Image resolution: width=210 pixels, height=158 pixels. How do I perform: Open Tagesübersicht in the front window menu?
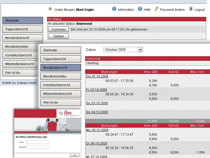(x=61, y=59)
